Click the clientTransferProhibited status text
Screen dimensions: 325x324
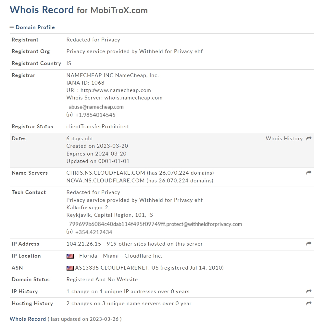pyautogui.click(x=97, y=126)
